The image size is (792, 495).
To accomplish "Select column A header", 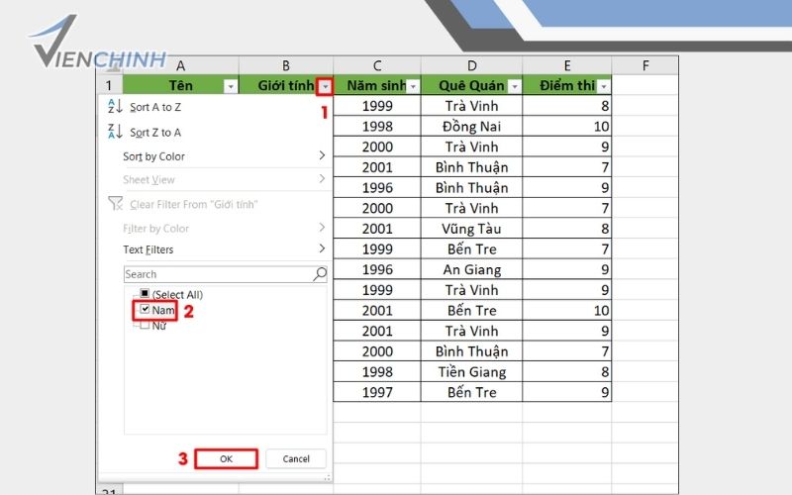I will click(x=180, y=65).
